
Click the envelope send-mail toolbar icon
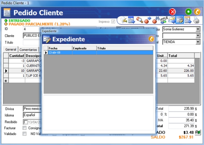pos(171,20)
